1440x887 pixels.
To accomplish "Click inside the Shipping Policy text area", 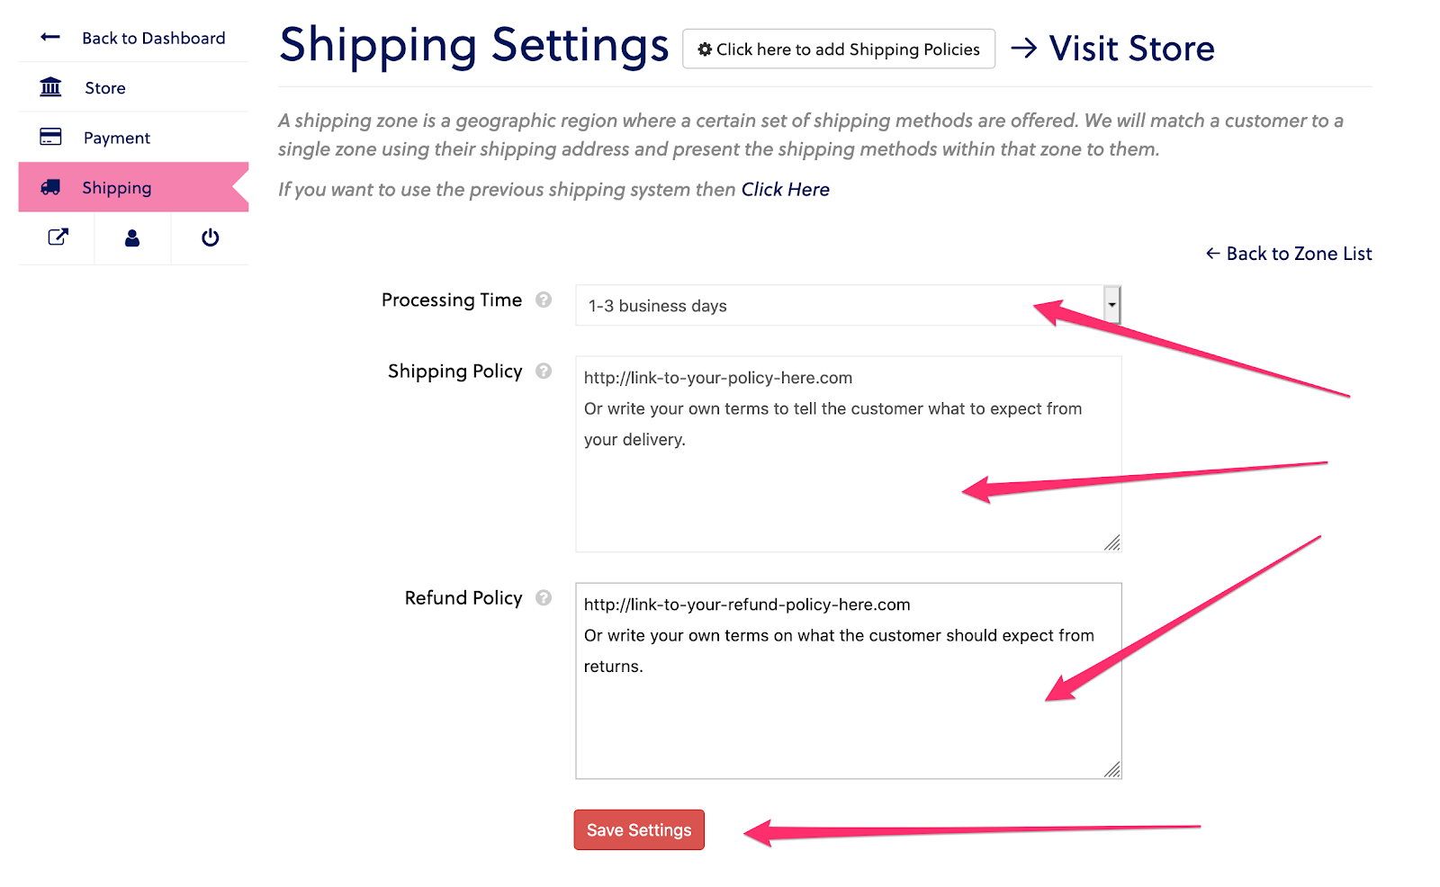I will pos(848,486).
